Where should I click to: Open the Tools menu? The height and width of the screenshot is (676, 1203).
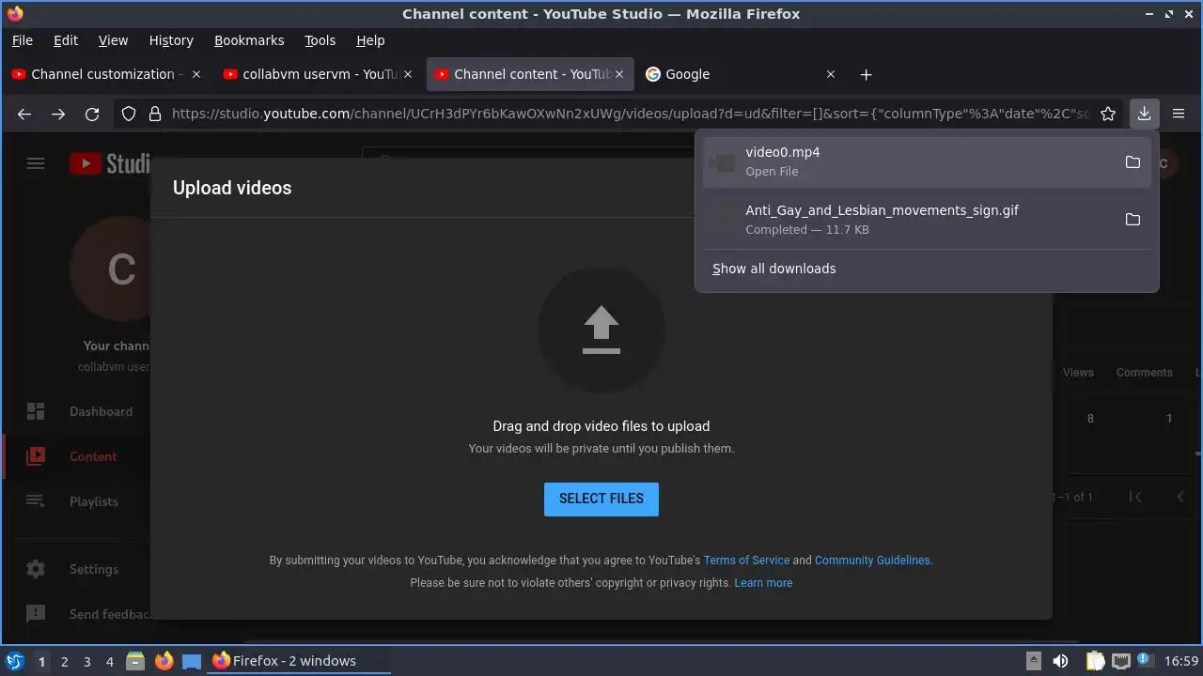click(320, 40)
